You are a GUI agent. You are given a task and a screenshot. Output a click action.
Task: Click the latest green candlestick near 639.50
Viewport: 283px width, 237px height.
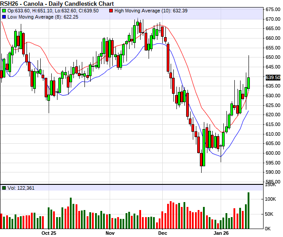coord(249,83)
